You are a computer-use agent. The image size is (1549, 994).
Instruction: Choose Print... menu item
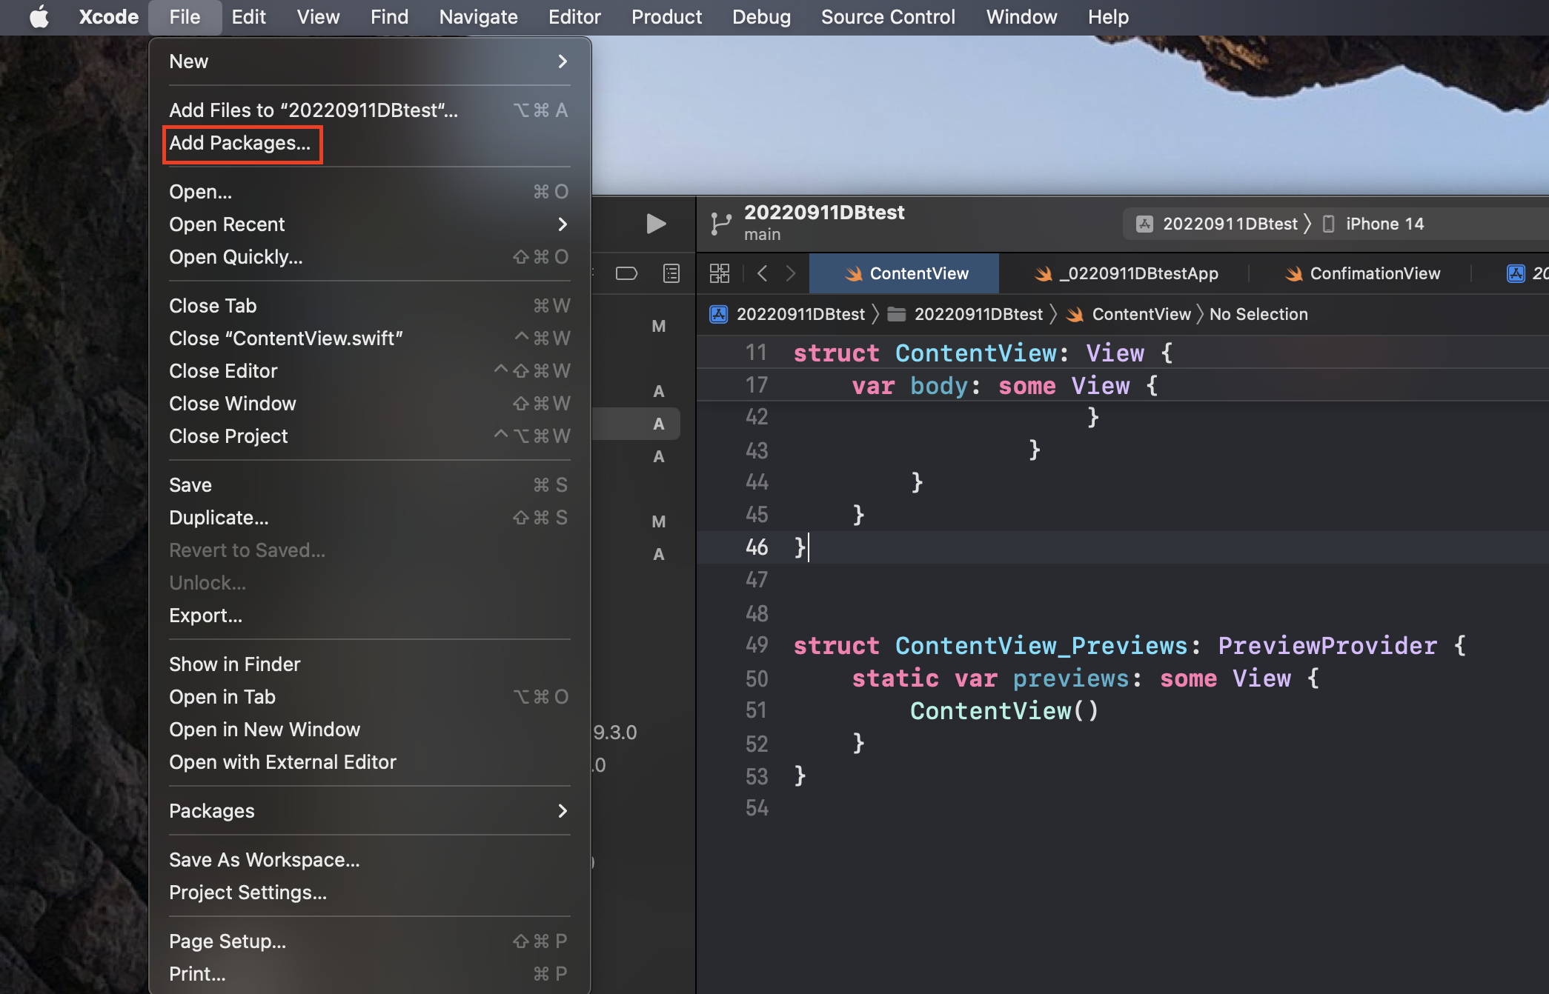pos(369,974)
